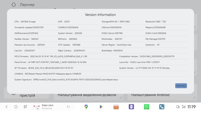Select the BT Firmware line
Screen dimensions: 201x113
pos(44,68)
